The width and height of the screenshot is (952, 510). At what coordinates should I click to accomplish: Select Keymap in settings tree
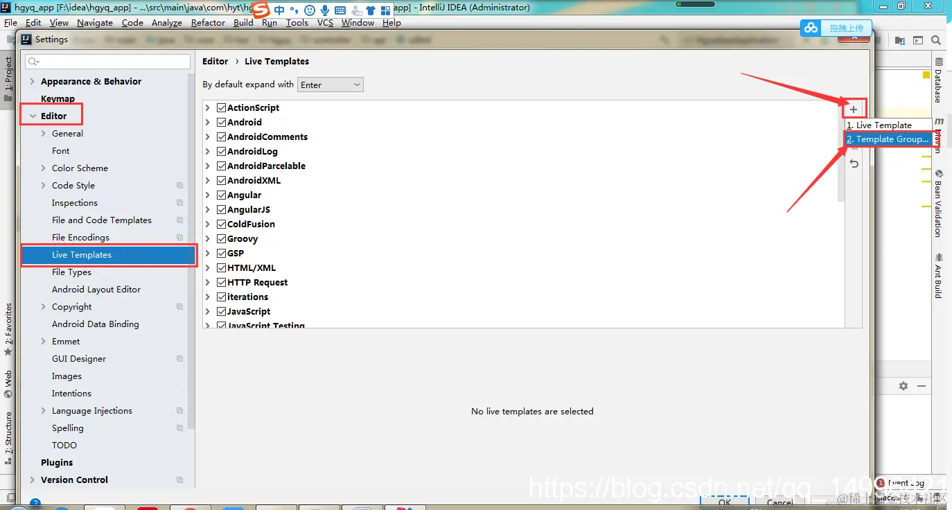[x=58, y=98]
